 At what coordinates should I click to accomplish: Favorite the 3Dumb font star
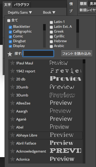tap(12, 95)
